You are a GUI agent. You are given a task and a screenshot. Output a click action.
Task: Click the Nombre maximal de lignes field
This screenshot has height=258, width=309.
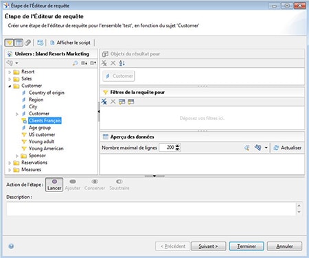click(167, 148)
